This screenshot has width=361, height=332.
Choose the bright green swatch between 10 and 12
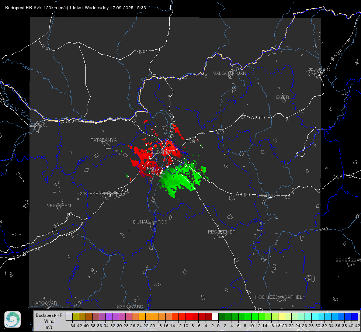click(x=255, y=317)
